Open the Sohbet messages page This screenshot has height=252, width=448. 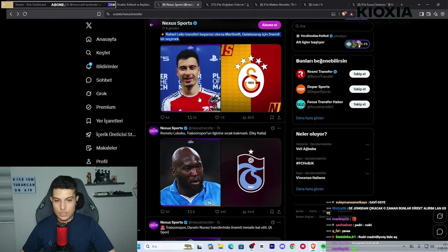pyautogui.click(x=99, y=80)
